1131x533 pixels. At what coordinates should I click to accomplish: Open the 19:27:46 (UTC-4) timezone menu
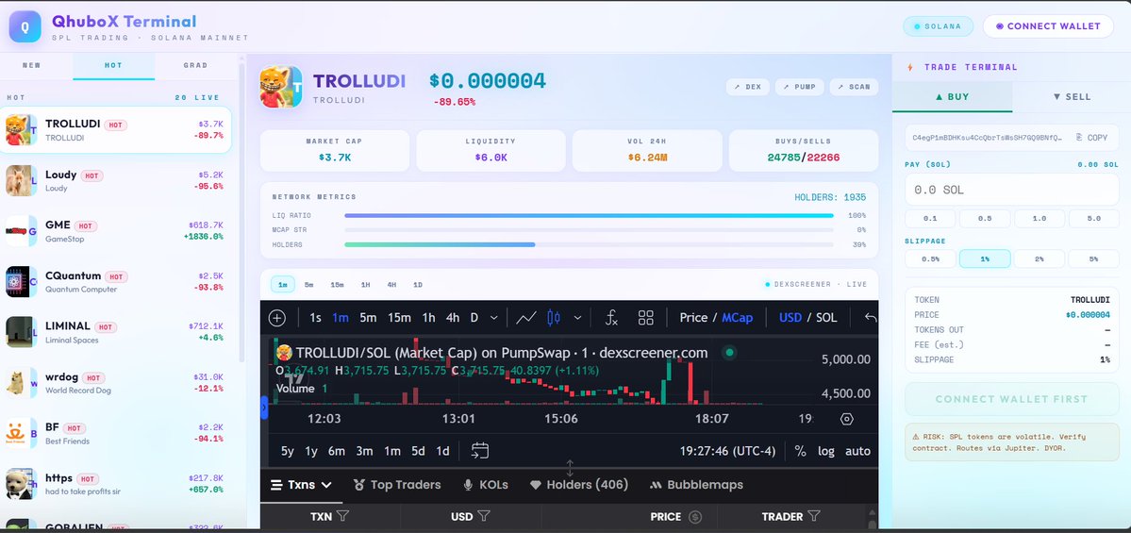point(727,451)
